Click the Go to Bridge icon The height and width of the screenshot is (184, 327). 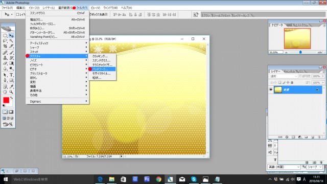196,14
